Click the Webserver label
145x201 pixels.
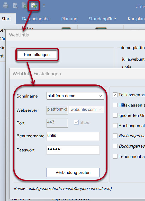pyautogui.click(x=27, y=110)
